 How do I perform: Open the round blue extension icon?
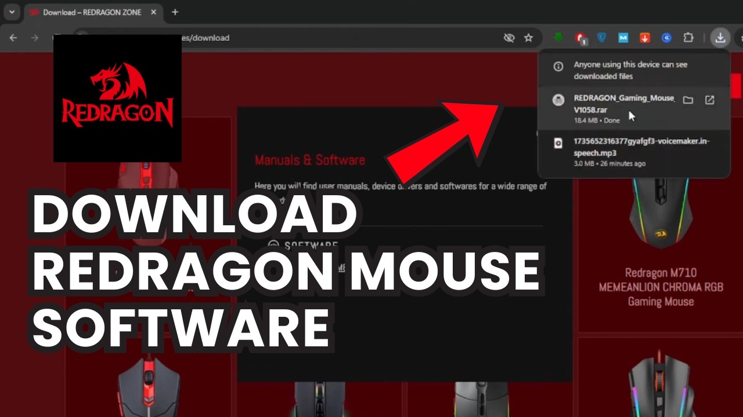click(667, 38)
